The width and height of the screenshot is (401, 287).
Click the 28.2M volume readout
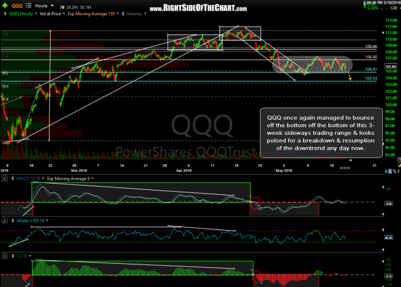[72, 7]
